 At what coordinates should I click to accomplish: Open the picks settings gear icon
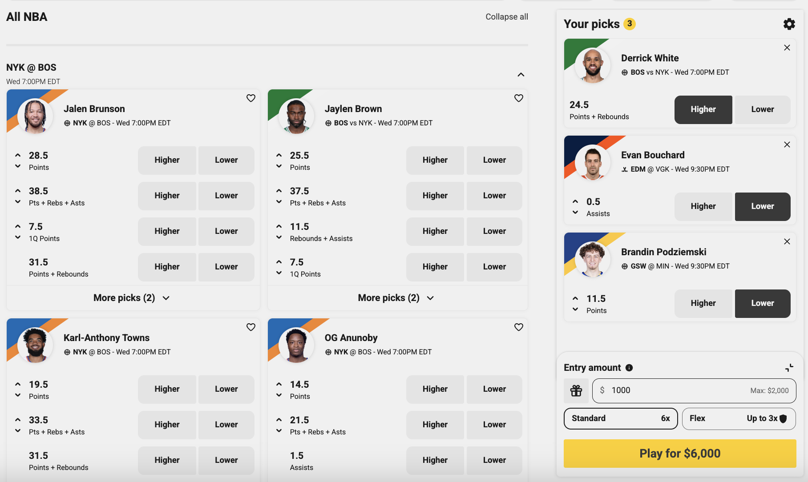point(789,24)
